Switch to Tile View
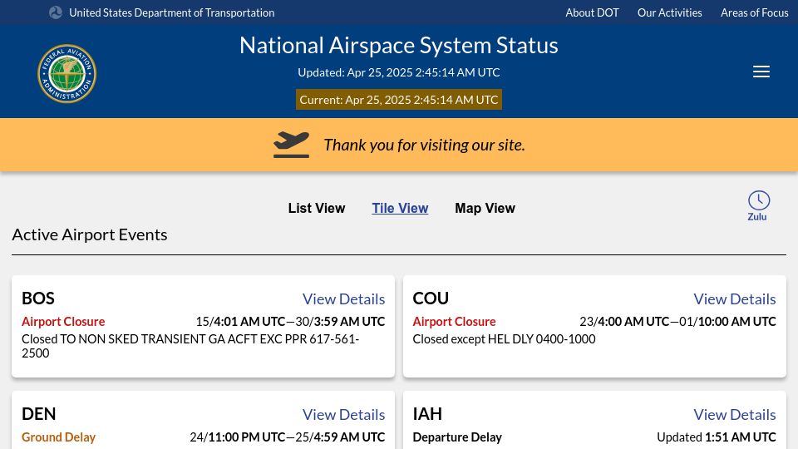Screen dimensions: 798x449 [400, 208]
